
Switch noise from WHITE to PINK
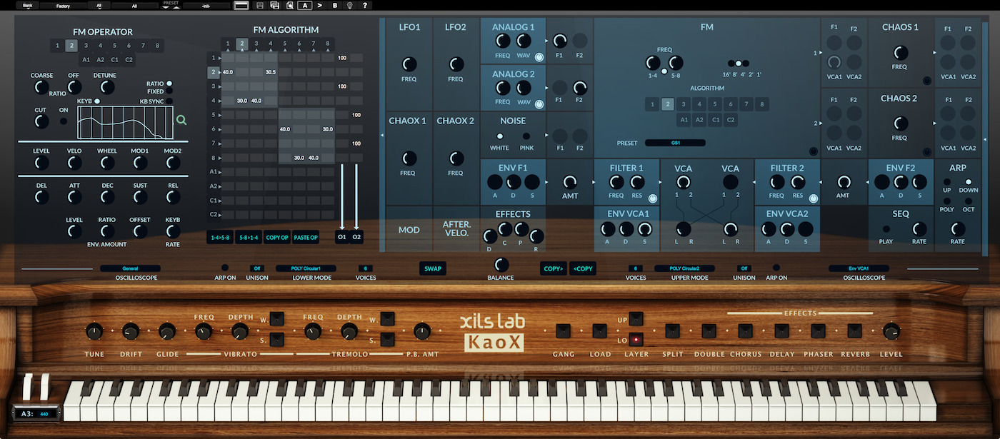(x=526, y=136)
